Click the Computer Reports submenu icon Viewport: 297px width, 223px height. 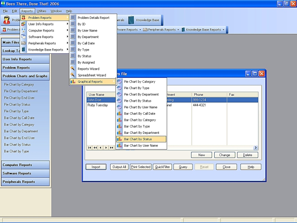(24, 31)
